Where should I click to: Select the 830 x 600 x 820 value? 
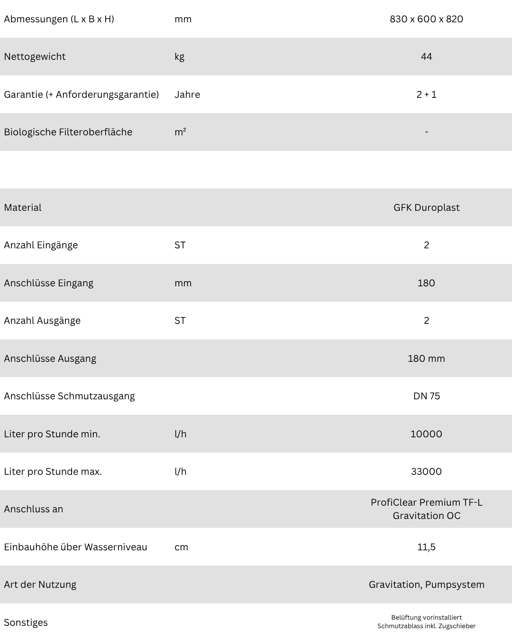pos(426,19)
